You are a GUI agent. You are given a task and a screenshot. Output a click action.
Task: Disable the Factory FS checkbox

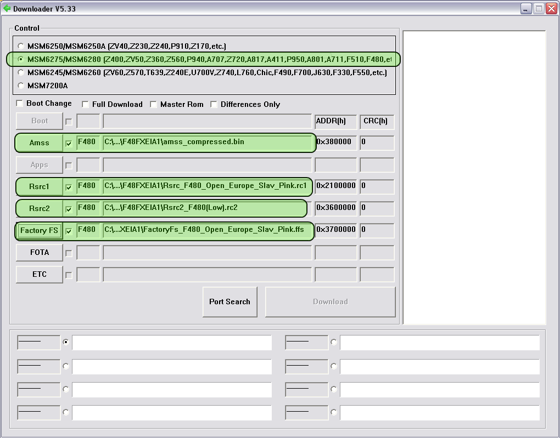69,231
